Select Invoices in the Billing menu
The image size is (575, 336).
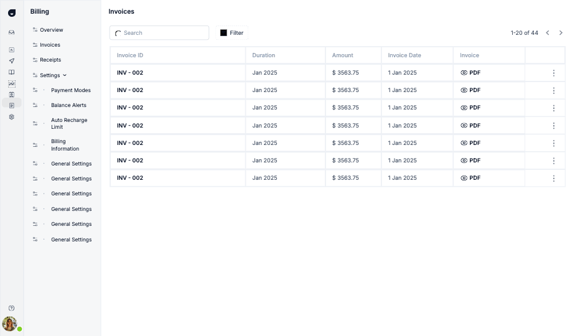(x=50, y=45)
